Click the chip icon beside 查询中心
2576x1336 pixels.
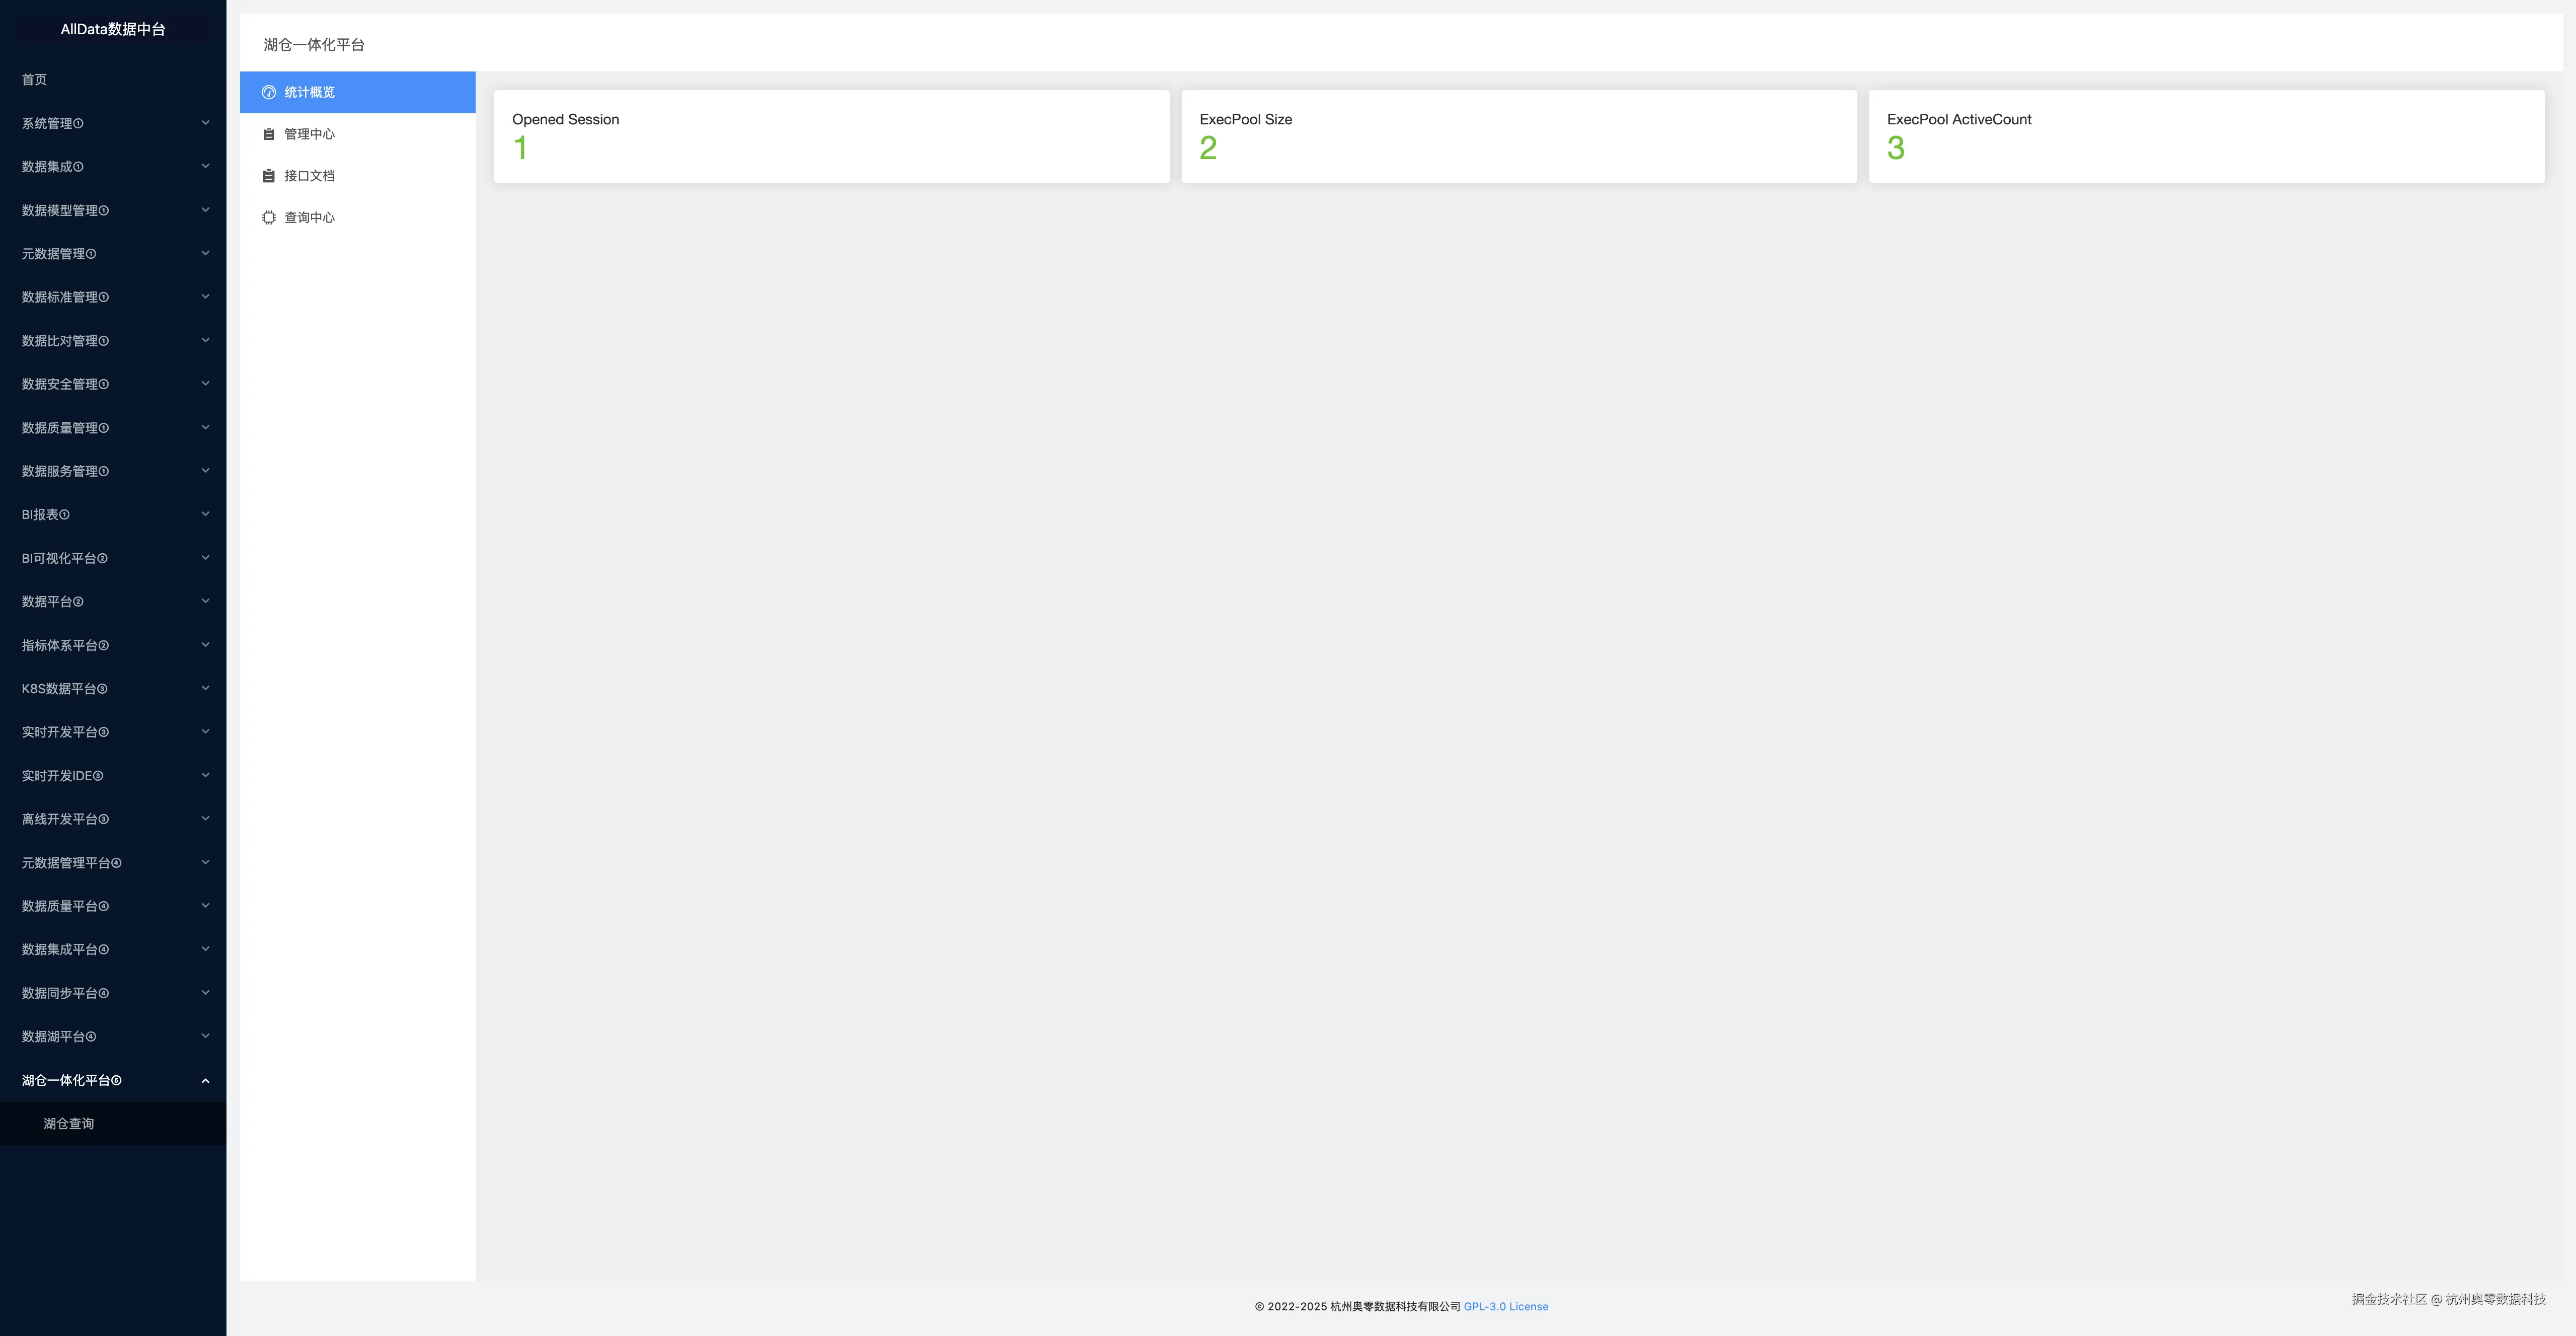[x=268, y=218]
